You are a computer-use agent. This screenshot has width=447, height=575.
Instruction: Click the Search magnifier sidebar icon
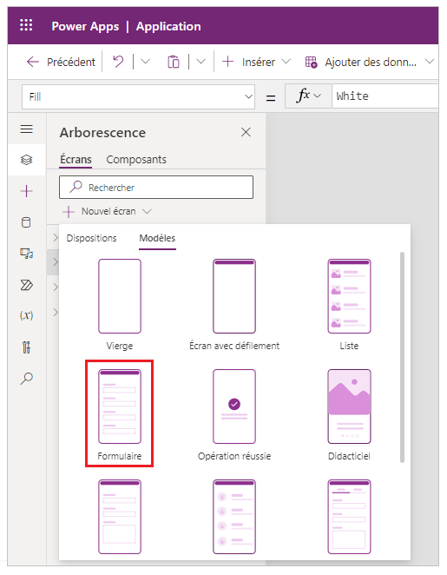(26, 378)
